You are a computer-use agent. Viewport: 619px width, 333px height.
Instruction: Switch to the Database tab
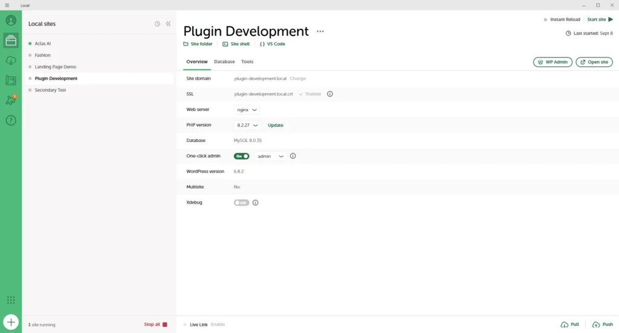tap(224, 62)
